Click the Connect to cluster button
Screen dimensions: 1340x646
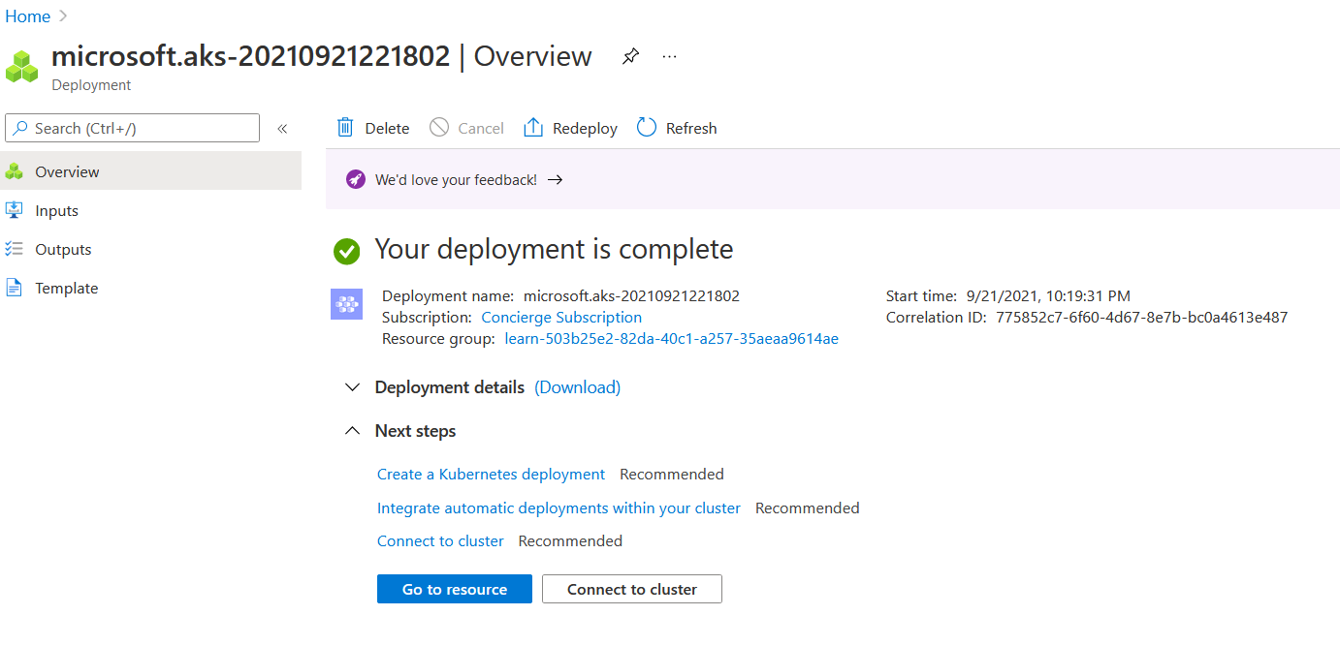click(632, 589)
